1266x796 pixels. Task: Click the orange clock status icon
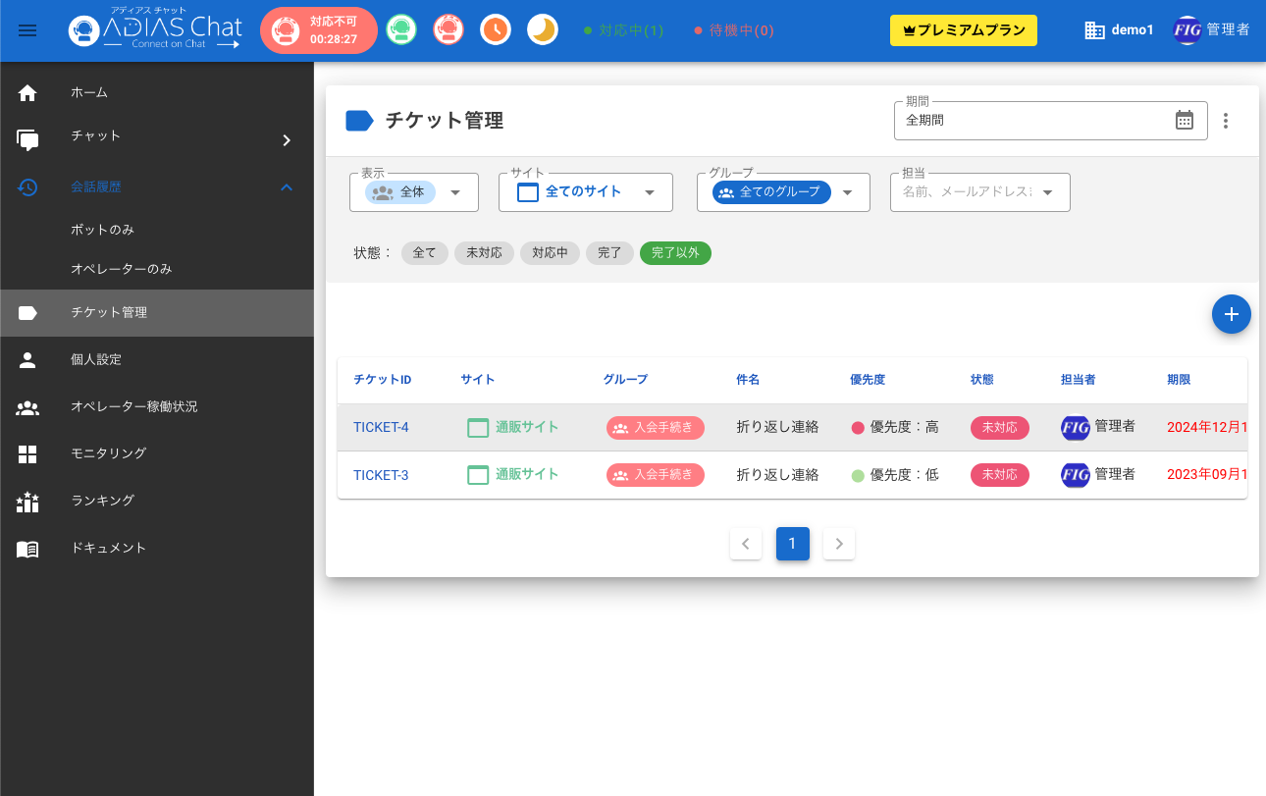(x=496, y=30)
